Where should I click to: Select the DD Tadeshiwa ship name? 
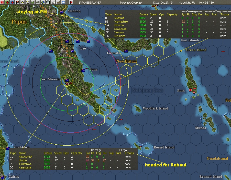[25, 164]
